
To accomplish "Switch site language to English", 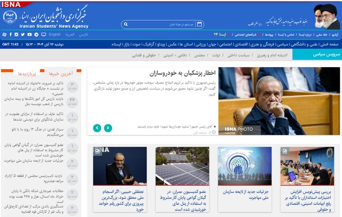I will tap(55, 35).
